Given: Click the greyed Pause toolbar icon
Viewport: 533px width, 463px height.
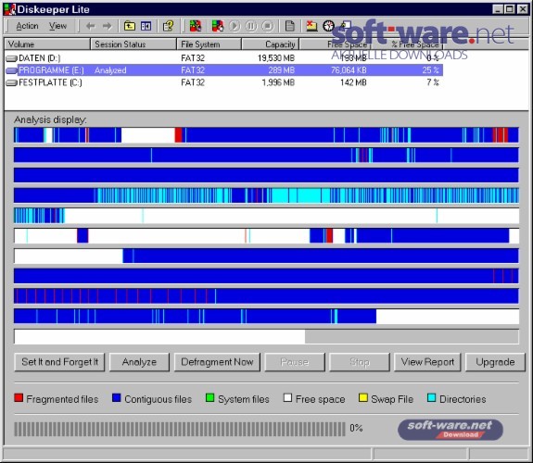Looking at the screenshot, I should (x=251, y=26).
